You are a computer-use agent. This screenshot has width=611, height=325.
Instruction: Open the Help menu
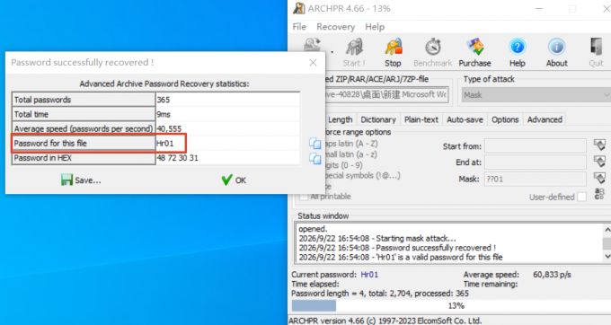tap(375, 27)
